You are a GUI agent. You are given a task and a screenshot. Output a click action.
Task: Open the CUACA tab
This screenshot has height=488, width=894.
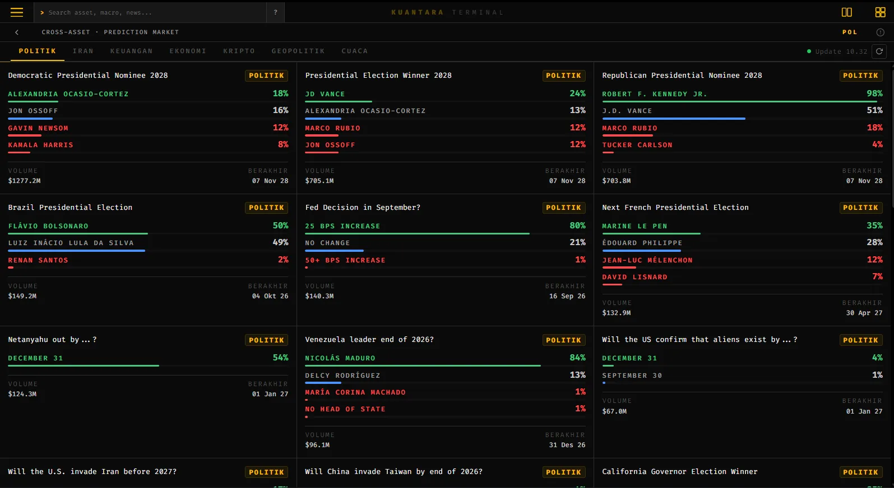tap(355, 51)
